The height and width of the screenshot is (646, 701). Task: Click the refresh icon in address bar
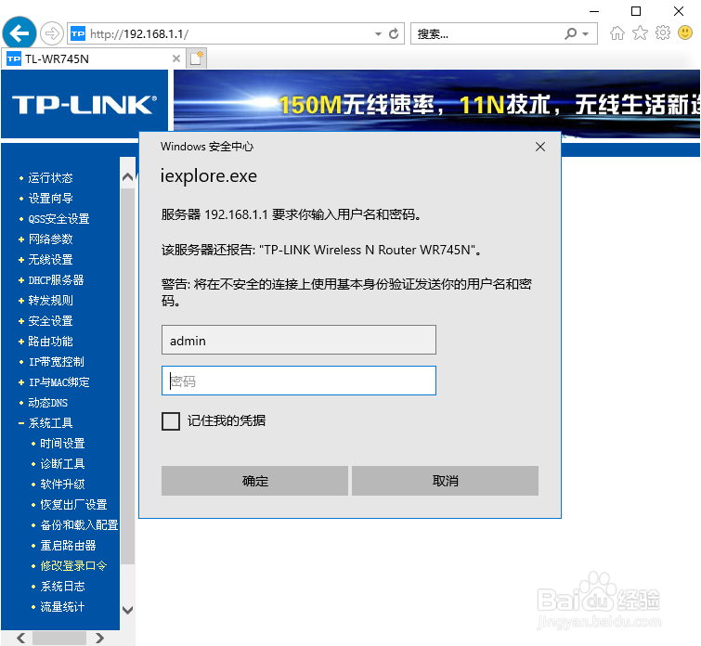coord(394,34)
